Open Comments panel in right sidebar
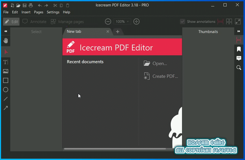The image size is (245, 160). point(239,58)
